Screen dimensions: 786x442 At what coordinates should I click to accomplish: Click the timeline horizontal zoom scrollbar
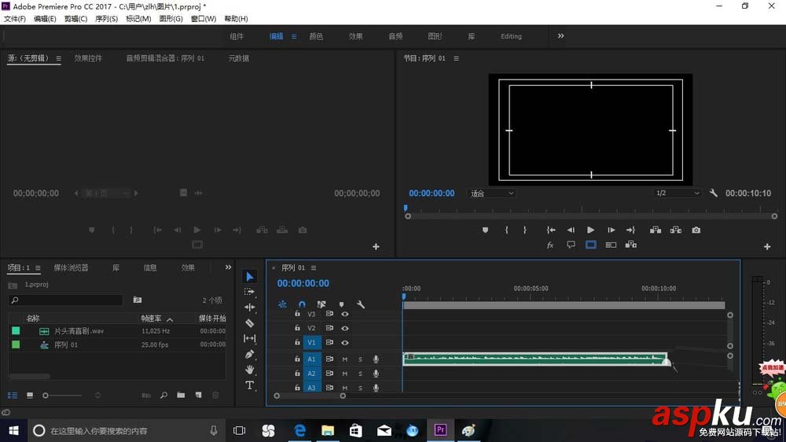[x=310, y=396]
